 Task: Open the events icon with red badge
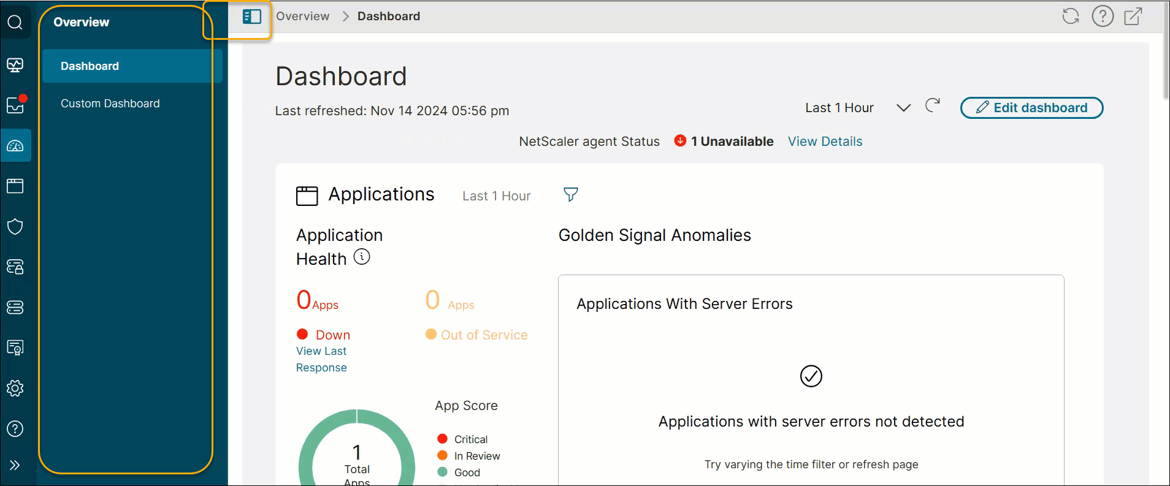(15, 105)
